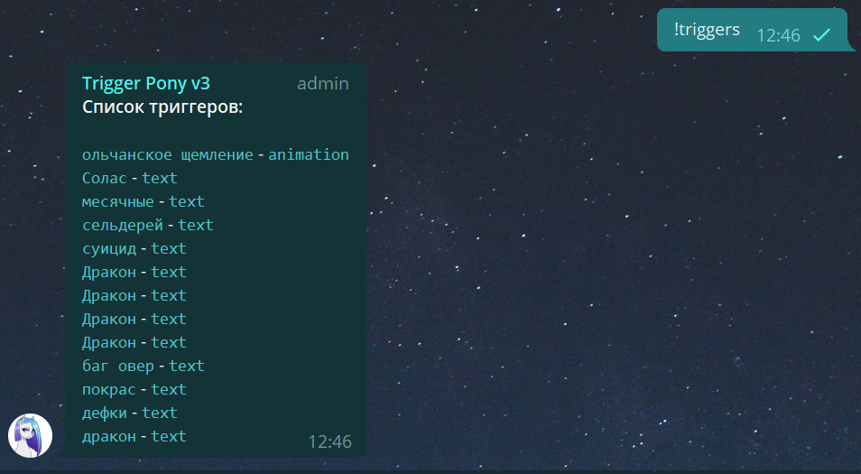Click the покрас trigger entry

coord(108,390)
